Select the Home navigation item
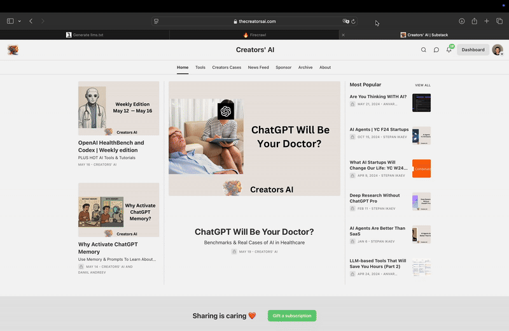Image resolution: width=509 pixels, height=331 pixels. click(x=183, y=67)
